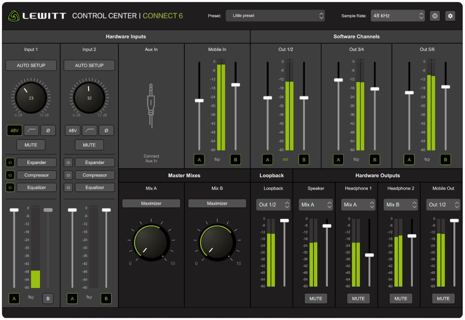Click the Mix A master volume knob
The height and width of the screenshot is (320, 465).
tap(151, 243)
